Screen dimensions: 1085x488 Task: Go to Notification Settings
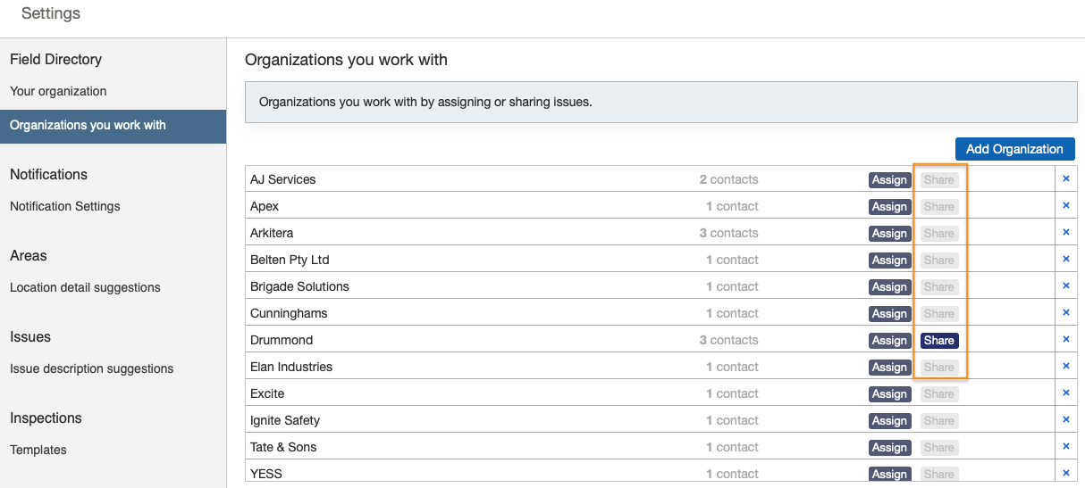[64, 206]
